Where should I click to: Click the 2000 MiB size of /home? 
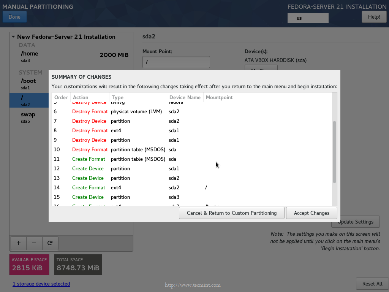[114, 55]
